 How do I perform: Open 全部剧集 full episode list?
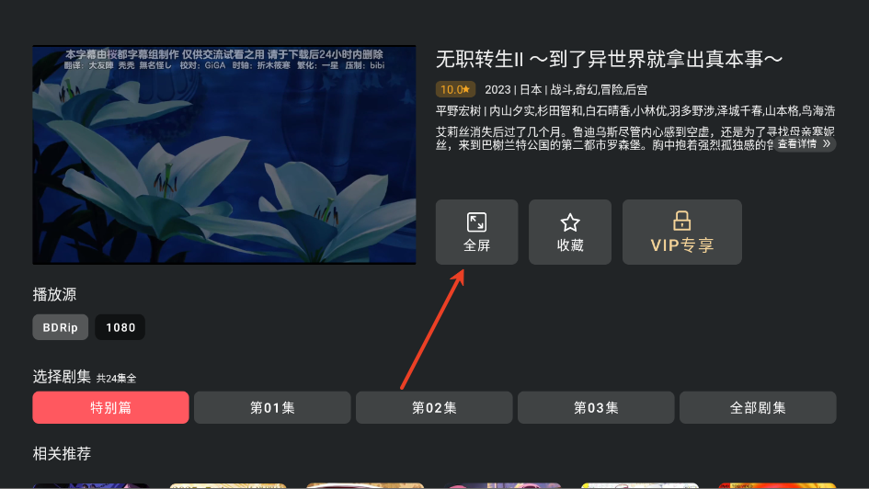(x=758, y=407)
